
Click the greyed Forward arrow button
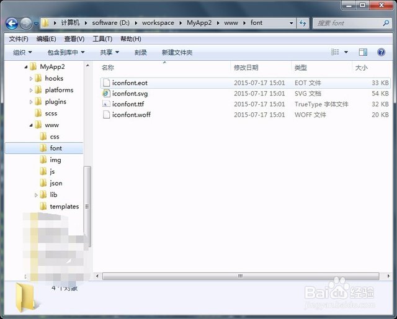[x=26, y=24]
